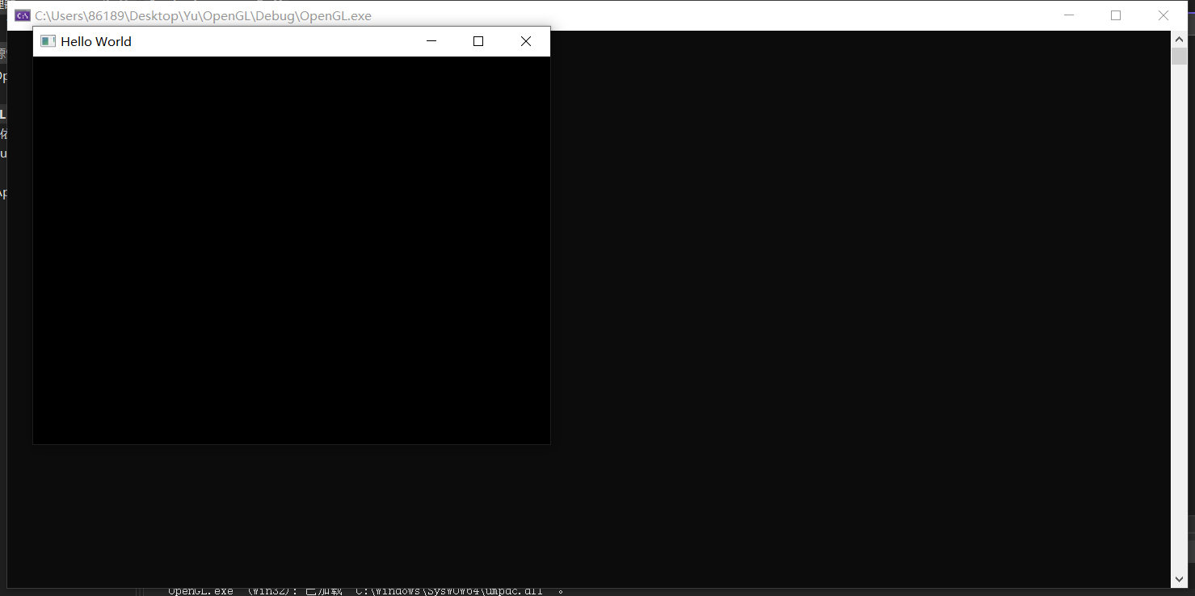Maximize the Hello World window
The image size is (1195, 596).
click(478, 41)
